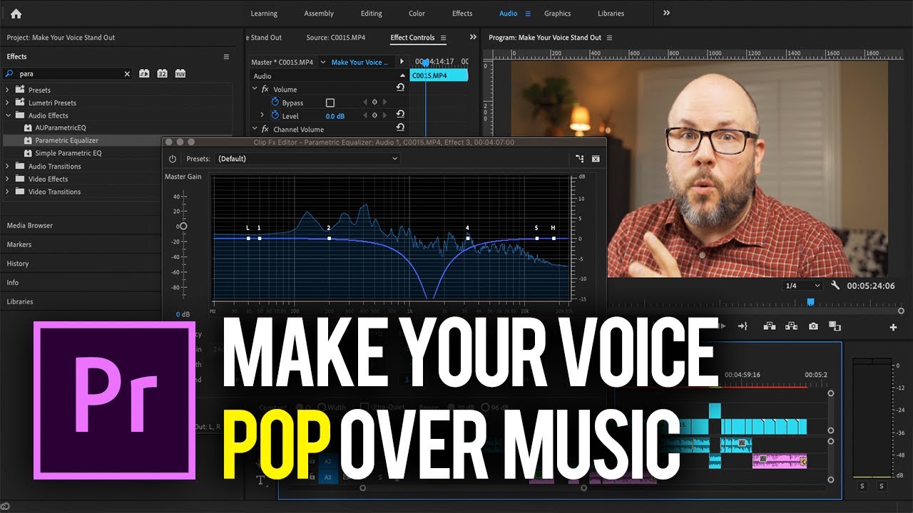913x513 pixels.
Task: Expand the Video Effects folder
Action: tap(8, 179)
